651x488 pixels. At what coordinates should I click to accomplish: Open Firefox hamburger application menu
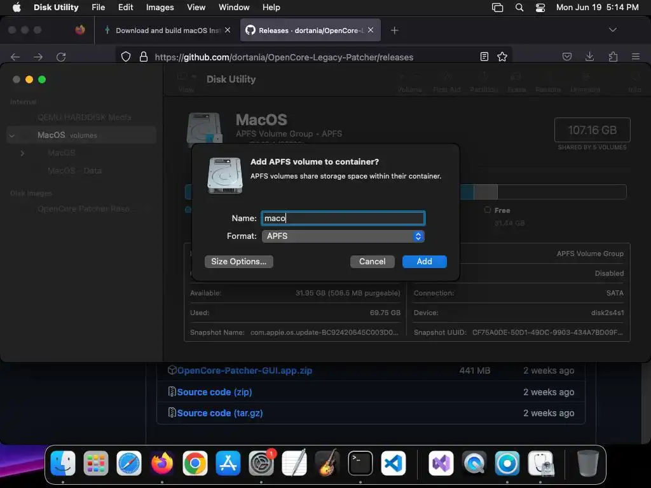(x=636, y=57)
